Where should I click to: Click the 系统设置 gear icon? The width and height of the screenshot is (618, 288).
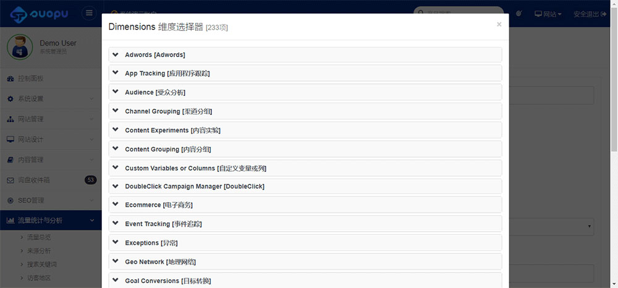pos(11,99)
